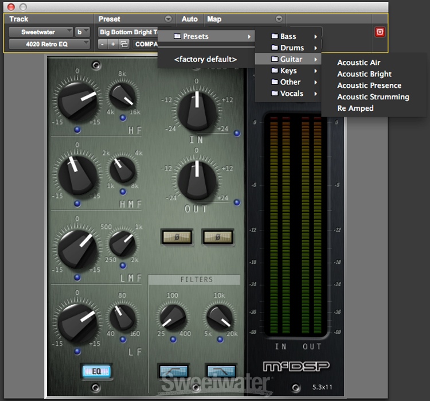The width and height of the screenshot is (430, 401).
Task: Click the Other folder icon
Action: pyautogui.click(x=275, y=82)
